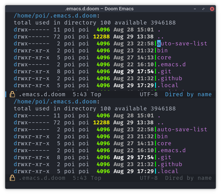
Task: Click 'Dired by name' in active modeline
Action: (x=188, y=94)
